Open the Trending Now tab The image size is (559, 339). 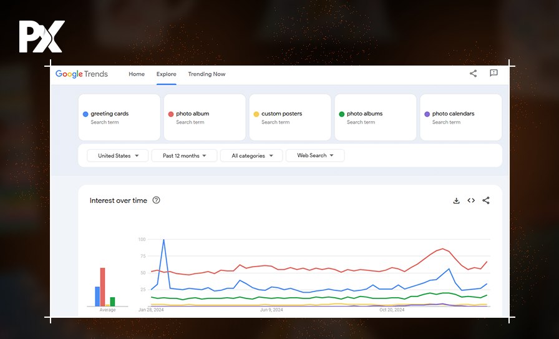tap(207, 74)
